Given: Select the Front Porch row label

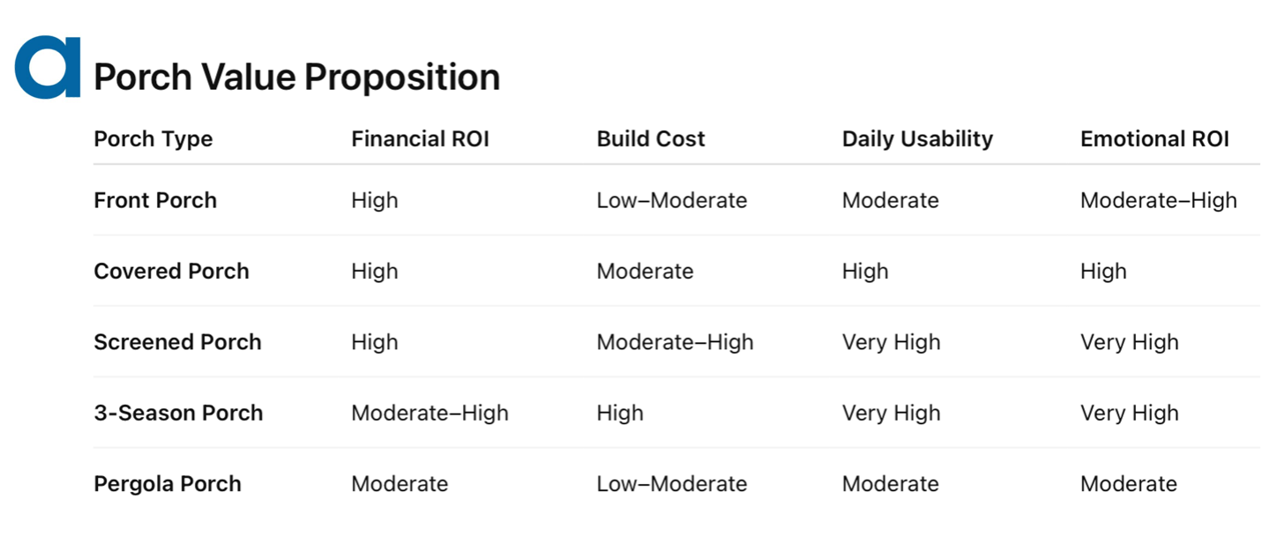Looking at the screenshot, I should coord(155,200).
